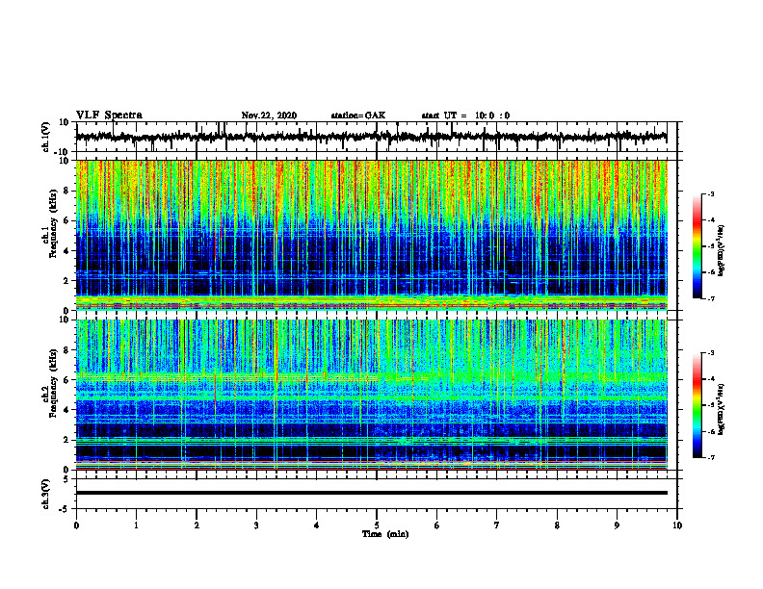
Task: Click the ch.1 spectrogram plot
Action: pyautogui.click(x=371, y=235)
